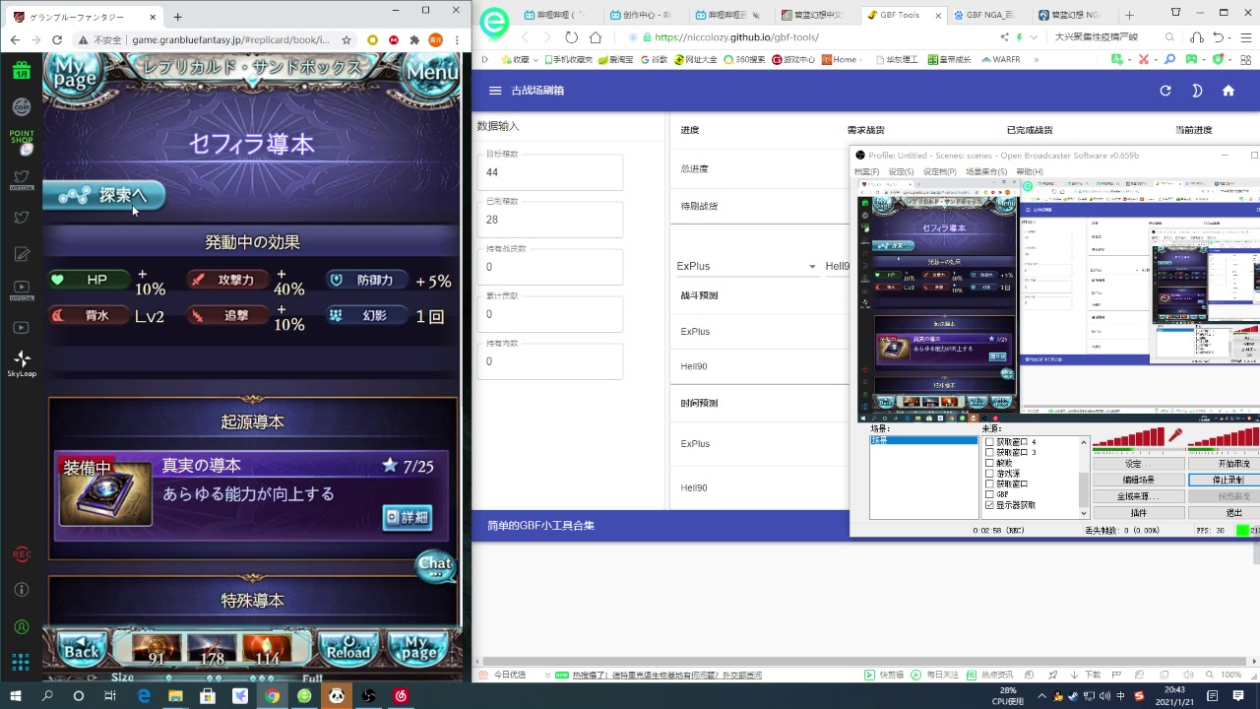
Task: Click the footer My page button
Action: [x=419, y=651]
